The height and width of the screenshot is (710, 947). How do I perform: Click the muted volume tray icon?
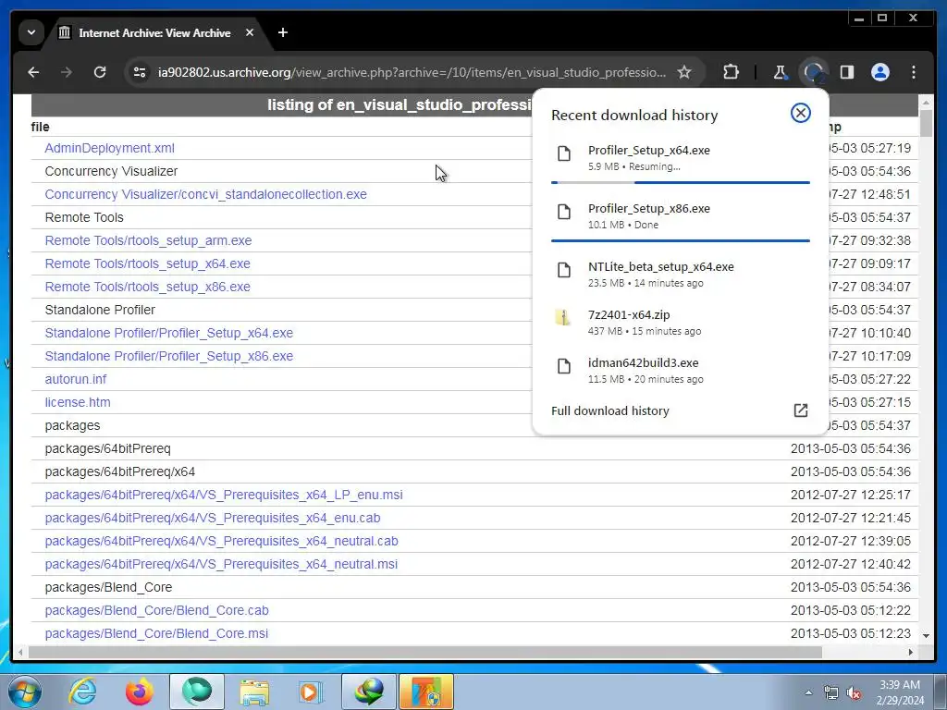pyautogui.click(x=854, y=693)
